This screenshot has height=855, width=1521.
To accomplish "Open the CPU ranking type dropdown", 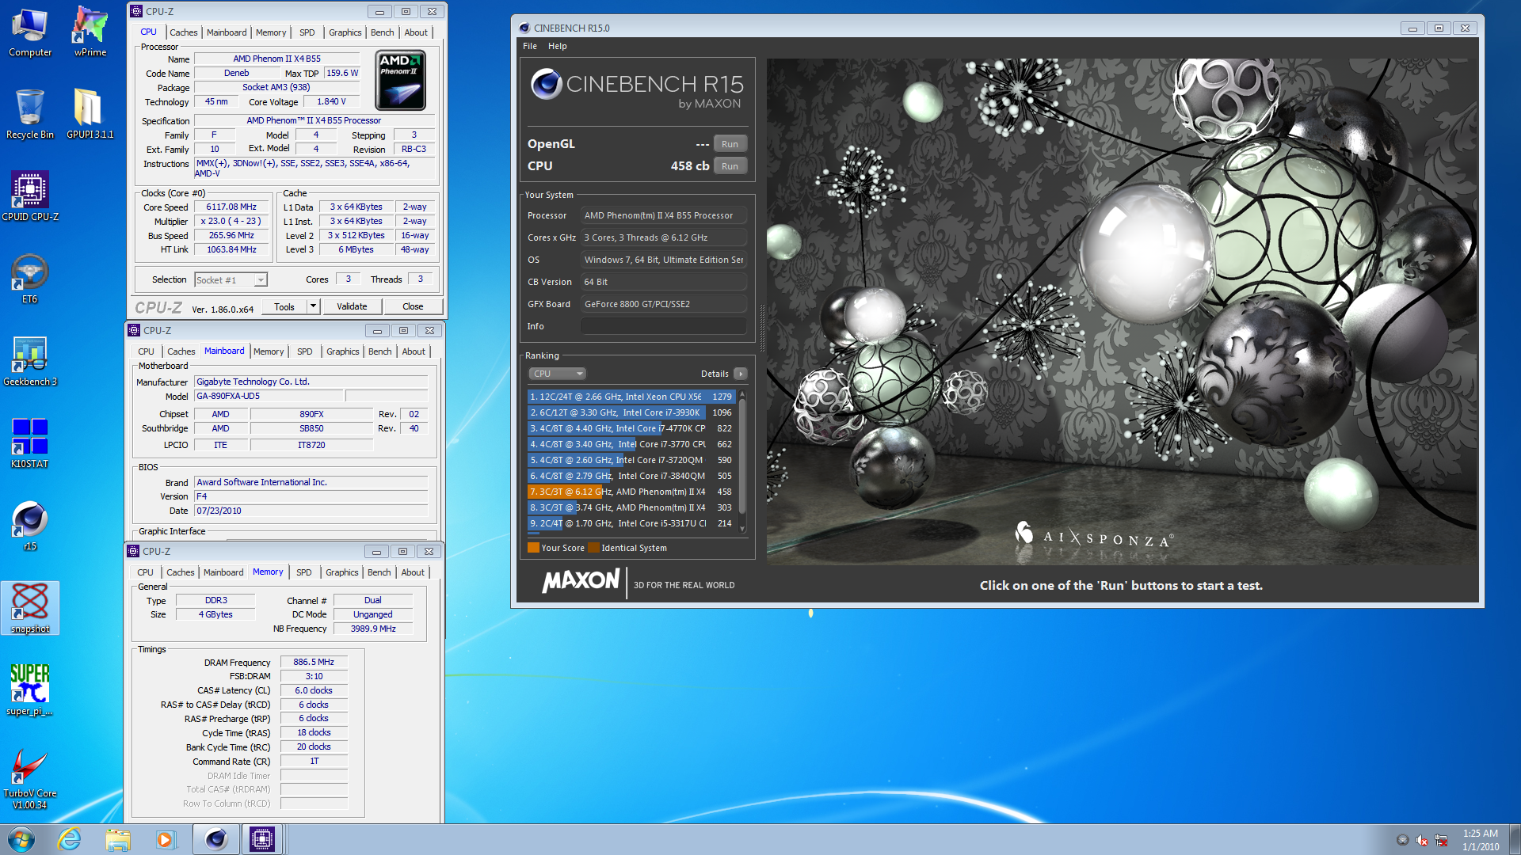I will pos(558,374).
